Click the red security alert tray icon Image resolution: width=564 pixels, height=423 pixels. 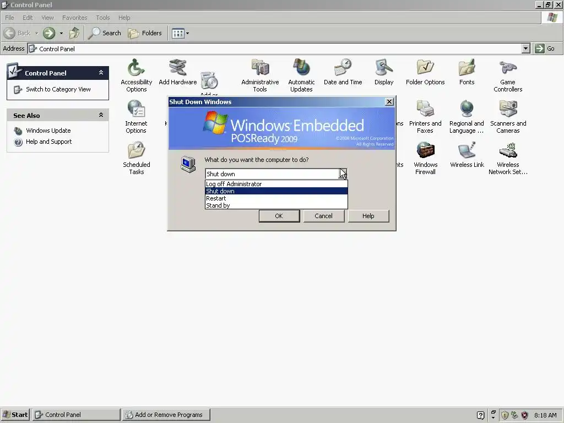[x=525, y=415]
